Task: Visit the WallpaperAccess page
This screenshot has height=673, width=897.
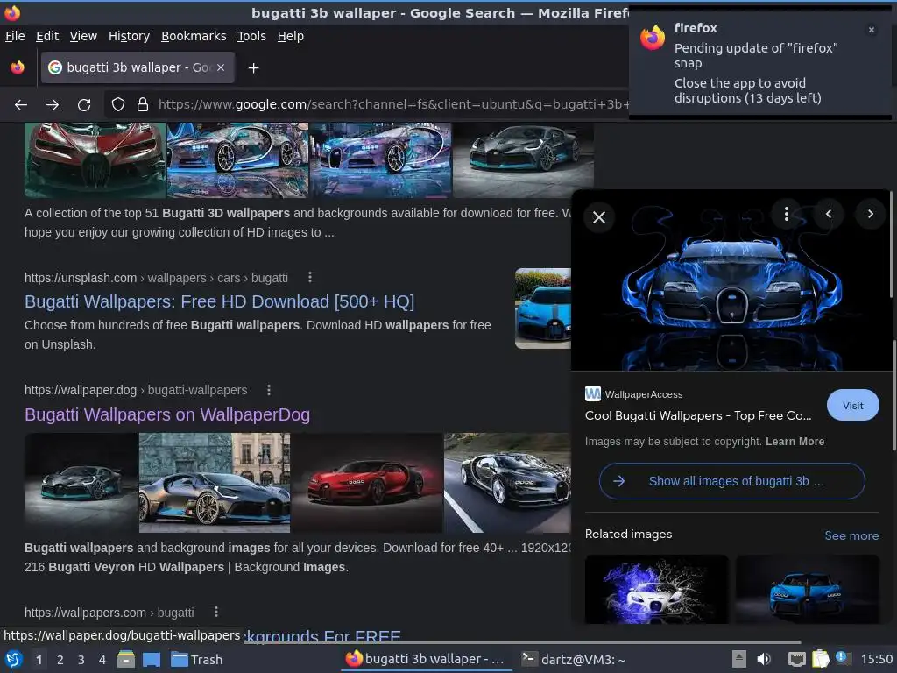Action: click(853, 405)
